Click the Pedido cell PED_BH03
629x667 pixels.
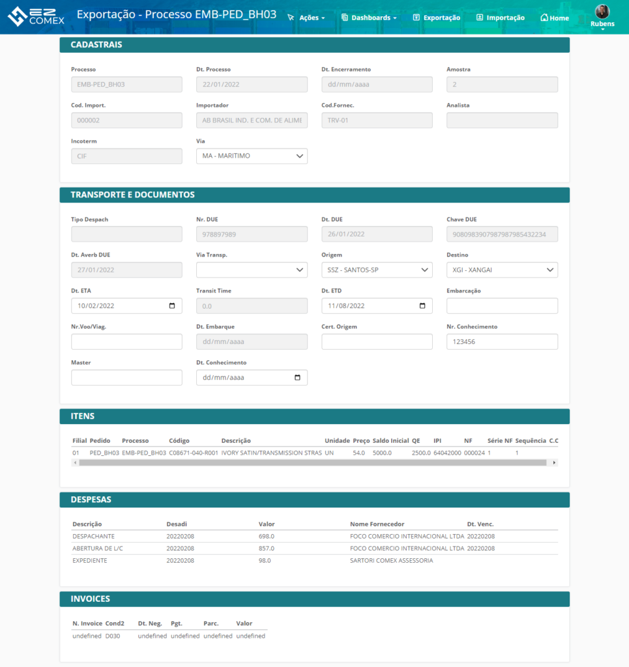click(104, 453)
